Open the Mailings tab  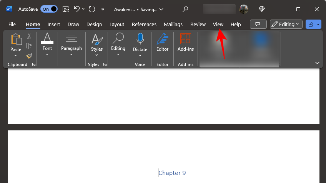[173, 24]
